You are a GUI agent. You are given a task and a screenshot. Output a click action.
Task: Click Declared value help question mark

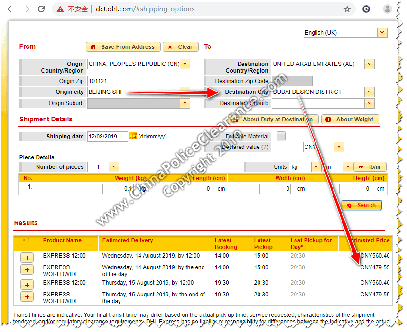(x=265, y=147)
